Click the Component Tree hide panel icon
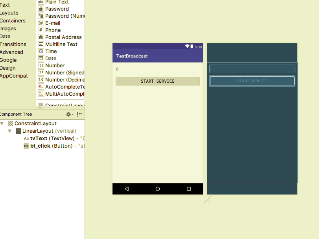 [x=79, y=114]
